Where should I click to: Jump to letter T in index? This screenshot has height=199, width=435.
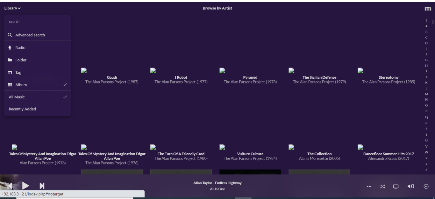click(x=426, y=135)
